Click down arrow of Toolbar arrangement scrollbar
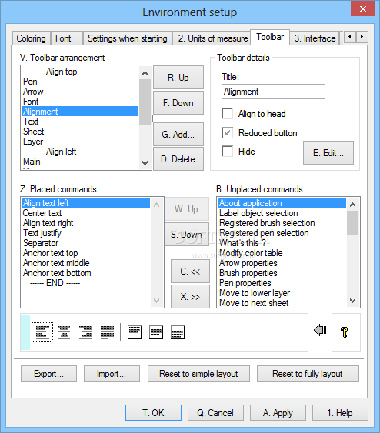The image size is (380, 433). 145,163
